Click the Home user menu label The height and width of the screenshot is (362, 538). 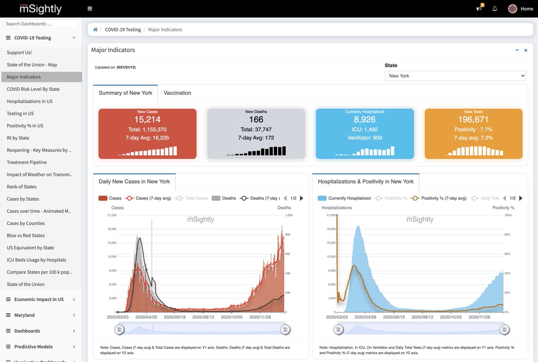pos(527,9)
